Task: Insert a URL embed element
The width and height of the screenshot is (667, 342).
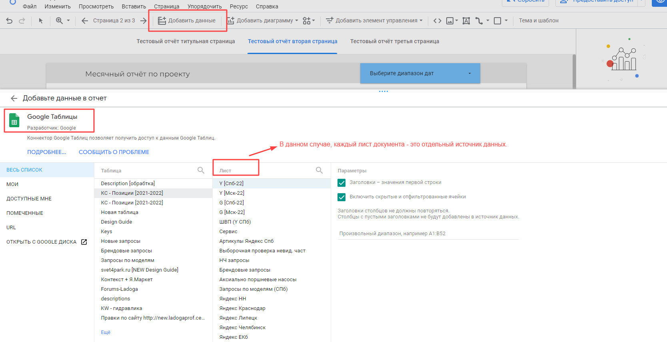Action: tap(437, 21)
